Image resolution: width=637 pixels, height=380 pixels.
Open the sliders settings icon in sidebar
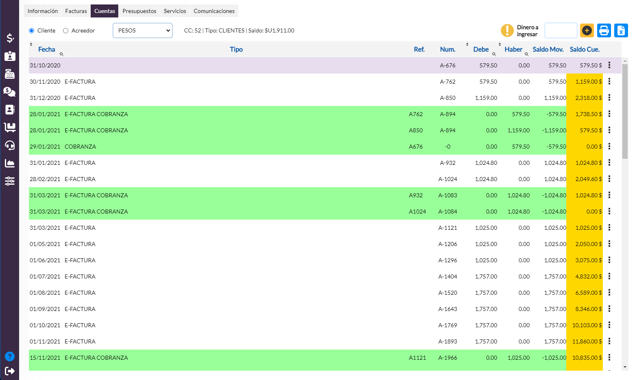(10, 181)
